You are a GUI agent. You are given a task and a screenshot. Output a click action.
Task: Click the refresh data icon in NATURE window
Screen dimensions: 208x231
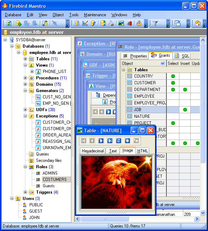pyautogui.click(x=119, y=141)
